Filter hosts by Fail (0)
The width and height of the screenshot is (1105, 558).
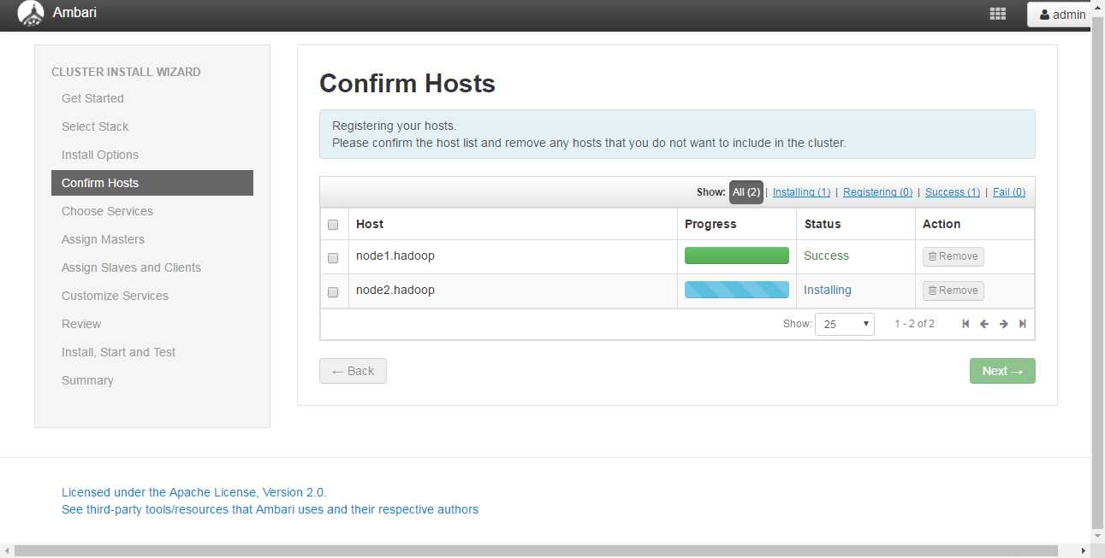pyautogui.click(x=1009, y=192)
